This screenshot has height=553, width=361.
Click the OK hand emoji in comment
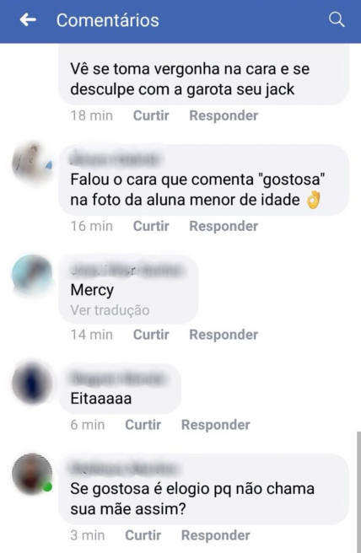pos(314,200)
